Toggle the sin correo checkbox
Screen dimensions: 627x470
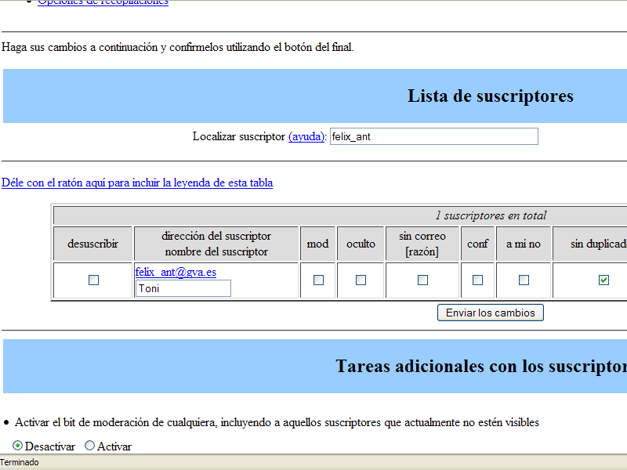coord(422,280)
